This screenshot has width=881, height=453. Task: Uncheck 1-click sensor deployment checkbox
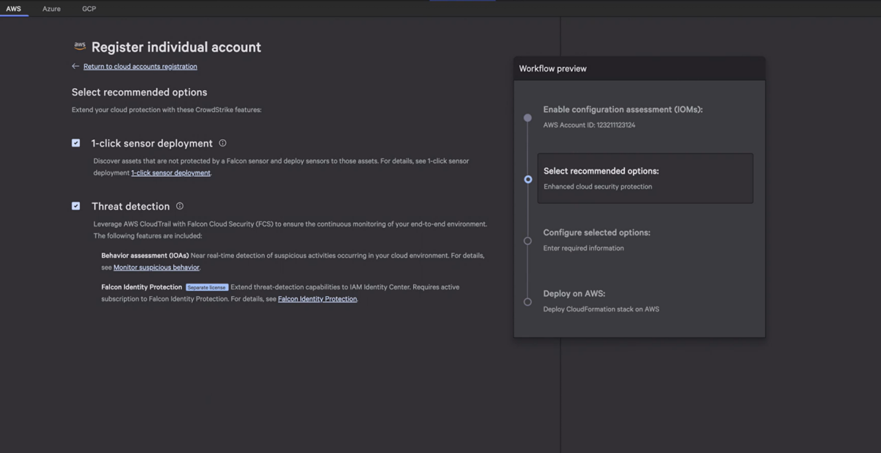(x=76, y=143)
